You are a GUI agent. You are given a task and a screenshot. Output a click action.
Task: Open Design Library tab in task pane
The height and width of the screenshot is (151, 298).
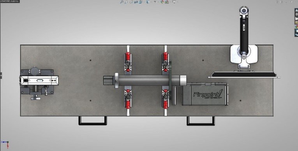click(296, 14)
